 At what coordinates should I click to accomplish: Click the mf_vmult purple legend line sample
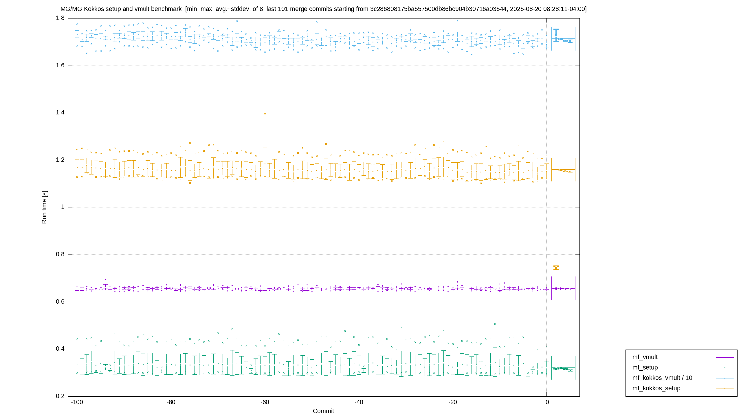pos(725,357)
